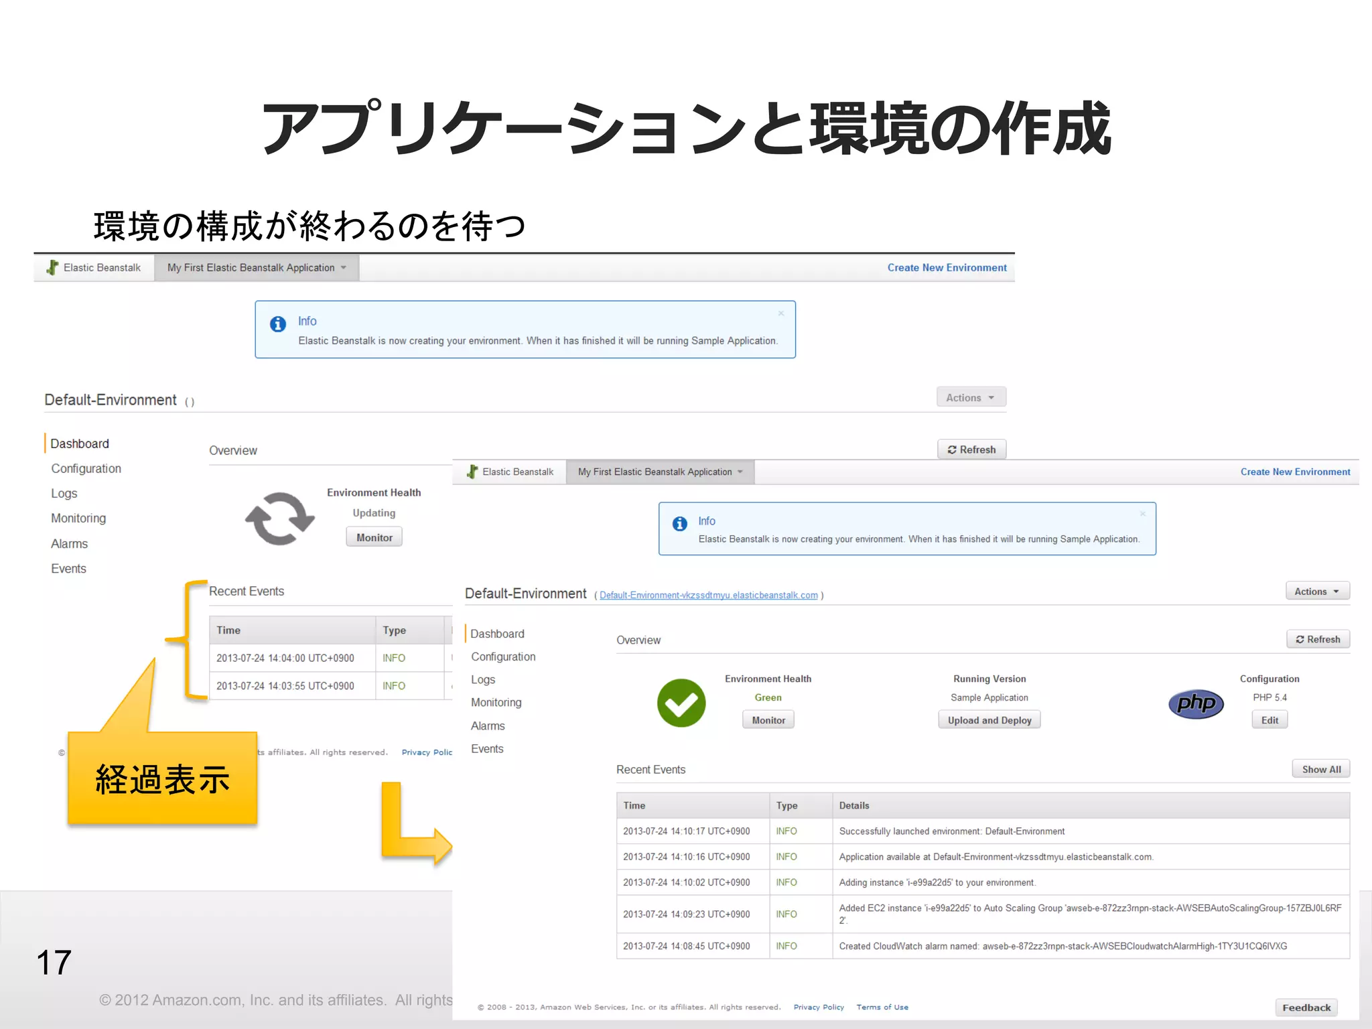This screenshot has width=1372, height=1029.
Task: Select Configuration in the back window sidebar
Action: (86, 468)
